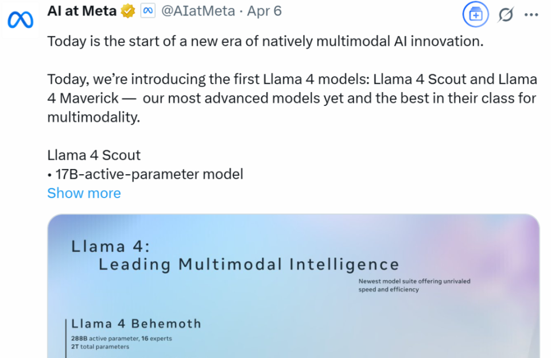Open the three-dot More menu
Viewport: 551px width, 358px height.
[x=531, y=15]
